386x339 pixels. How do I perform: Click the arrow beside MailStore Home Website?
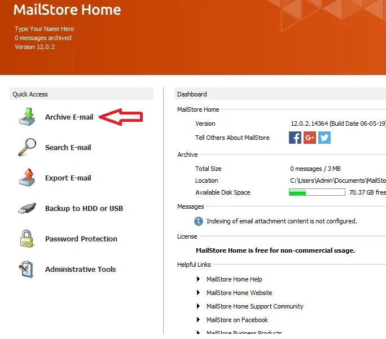coord(198,293)
